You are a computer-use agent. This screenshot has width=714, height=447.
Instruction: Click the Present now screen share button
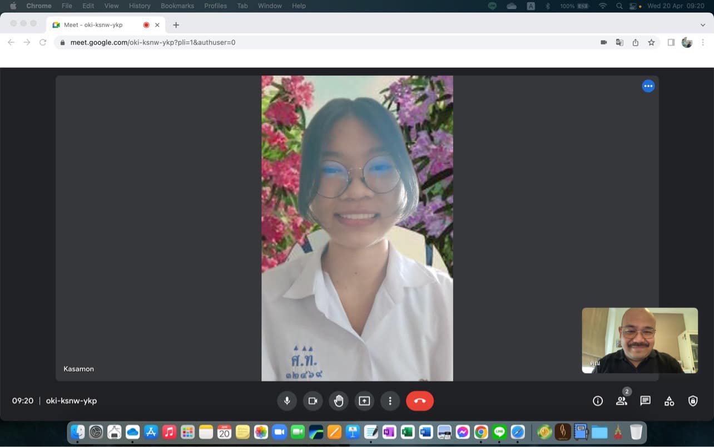coord(364,401)
